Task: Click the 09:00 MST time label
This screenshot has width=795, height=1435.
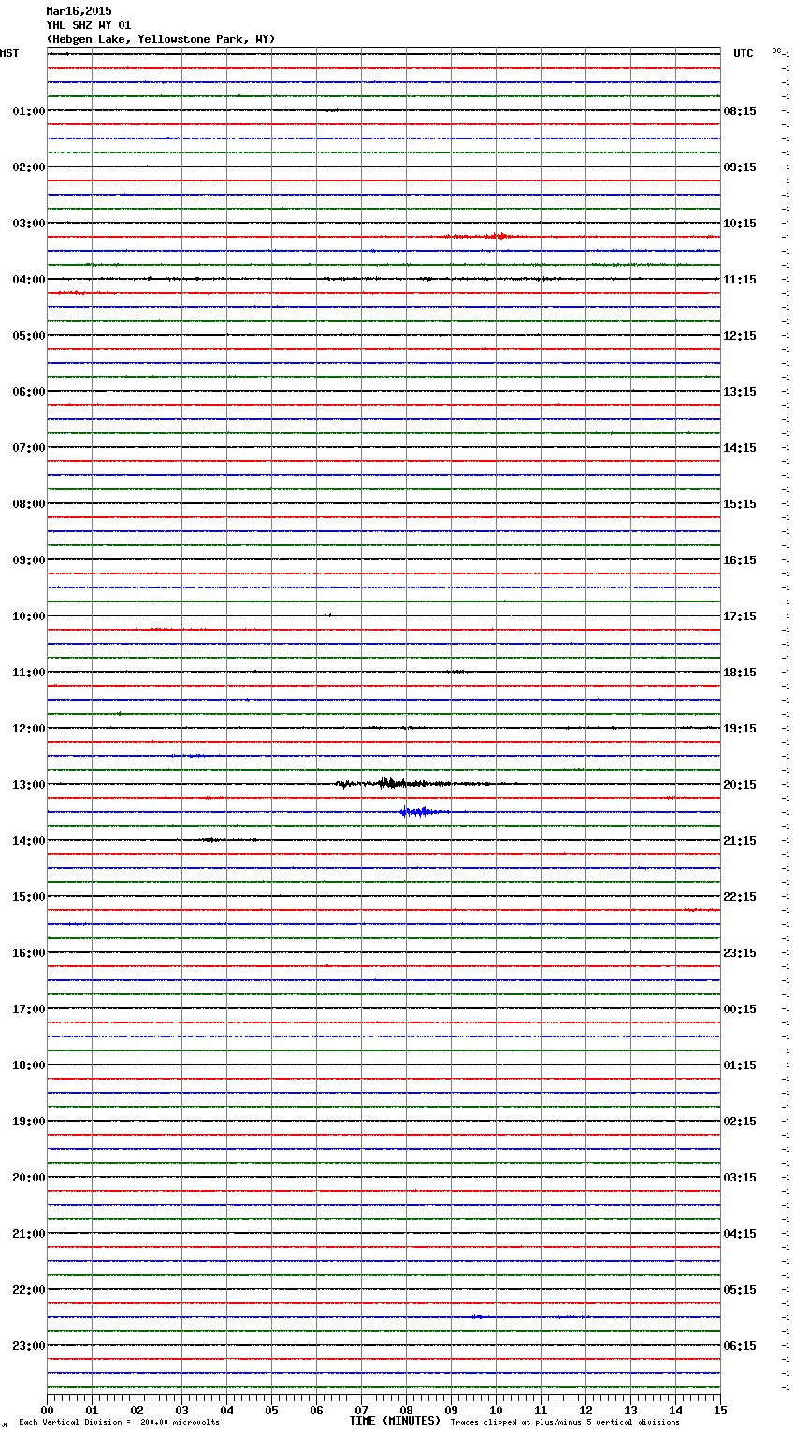Action: 29,560
